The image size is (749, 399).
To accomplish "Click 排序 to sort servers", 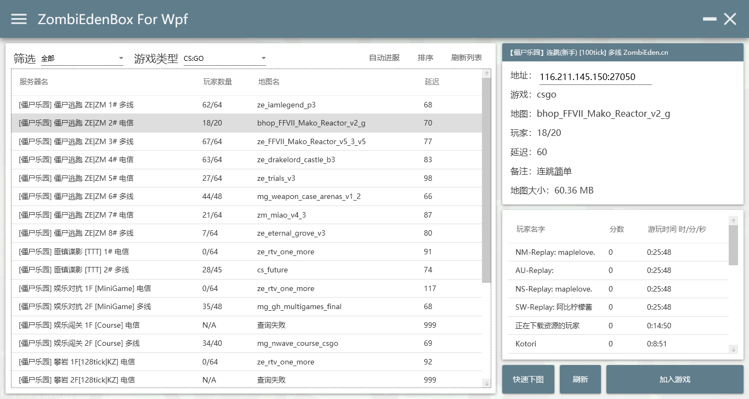I will coord(425,58).
